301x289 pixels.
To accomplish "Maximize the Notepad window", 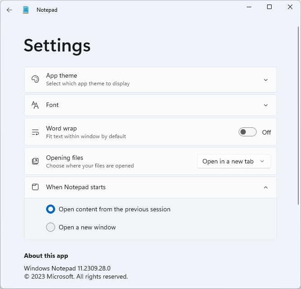I will click(x=269, y=7).
